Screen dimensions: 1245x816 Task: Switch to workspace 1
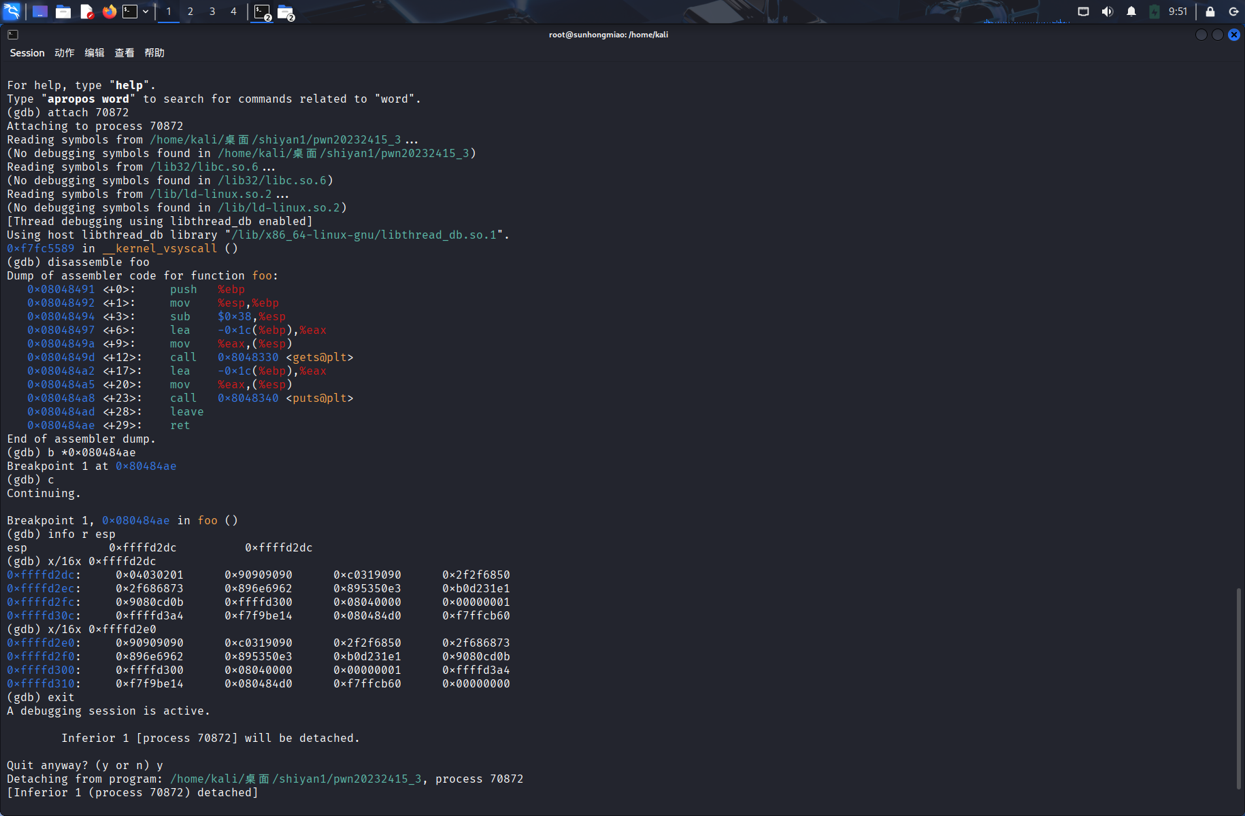click(169, 12)
